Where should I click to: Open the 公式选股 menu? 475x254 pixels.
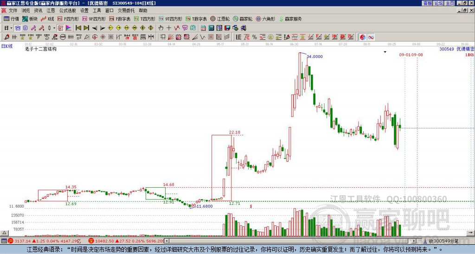click(68, 11)
